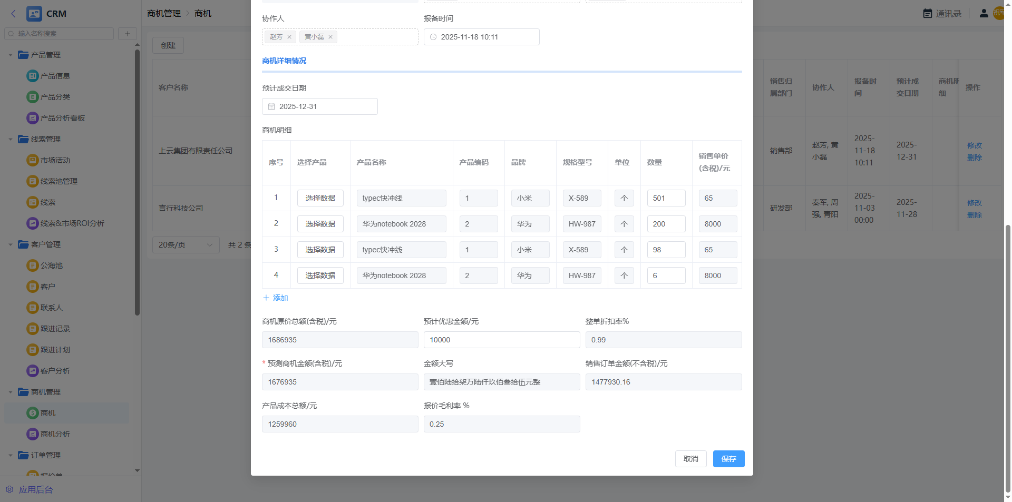Select the 商机 menu item in sidebar
Image resolution: width=1012 pixels, height=502 pixels.
coord(48,413)
